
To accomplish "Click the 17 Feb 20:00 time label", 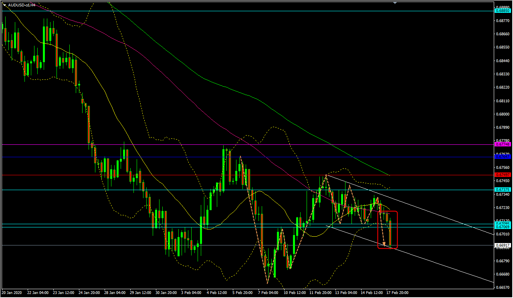I will click(x=398, y=293).
